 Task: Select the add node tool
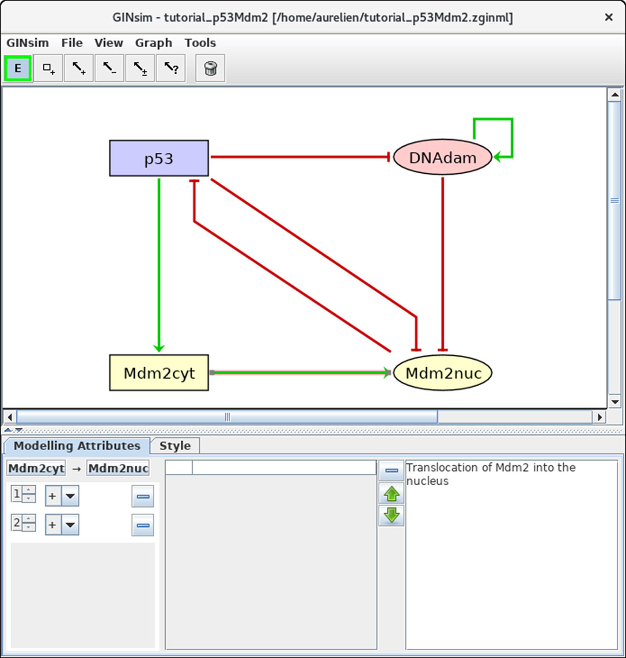[x=48, y=68]
